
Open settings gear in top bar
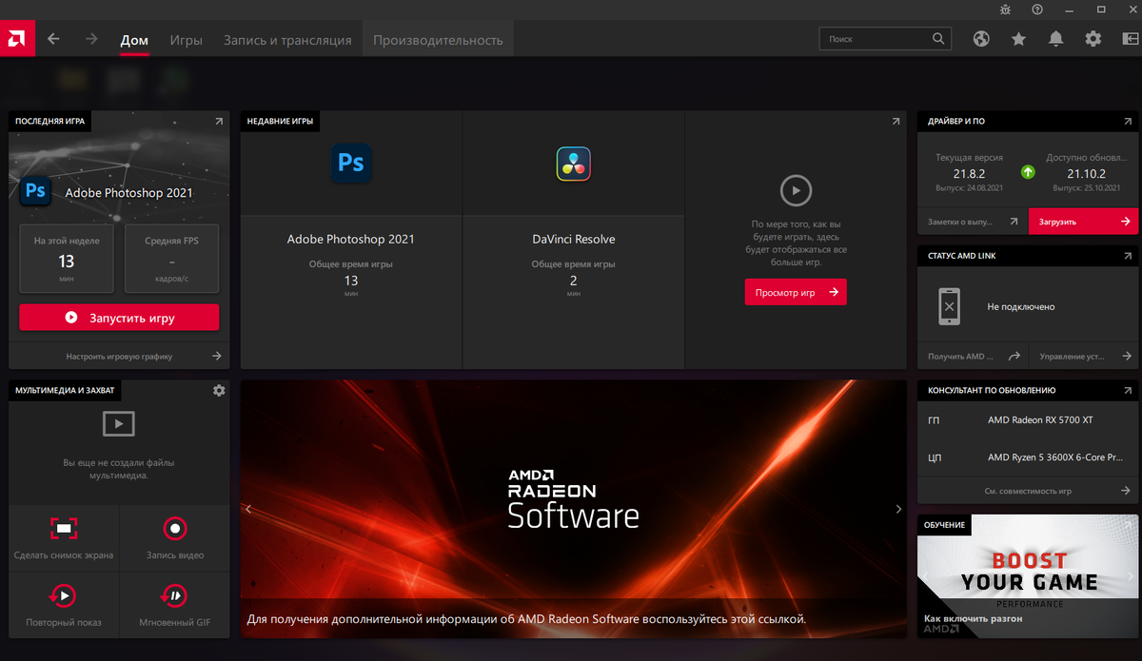click(1093, 39)
